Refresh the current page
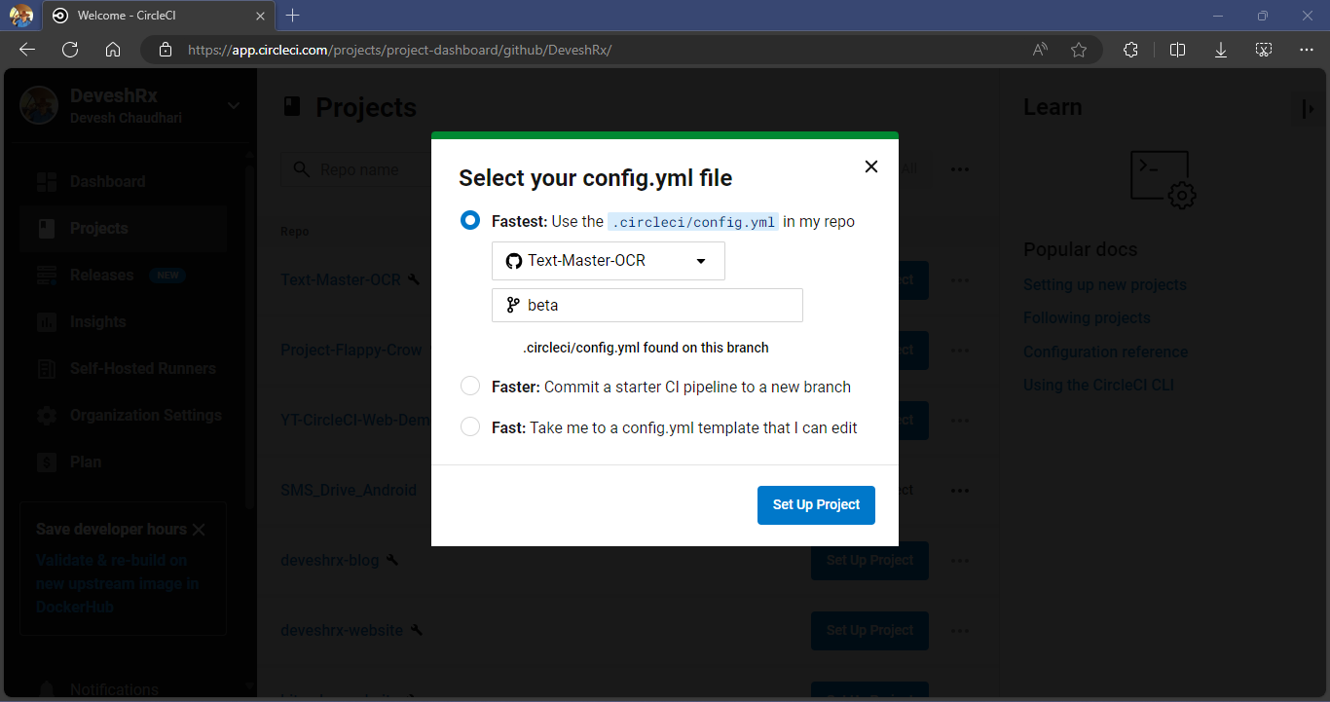Screen dimensions: 1330x702 (x=70, y=50)
